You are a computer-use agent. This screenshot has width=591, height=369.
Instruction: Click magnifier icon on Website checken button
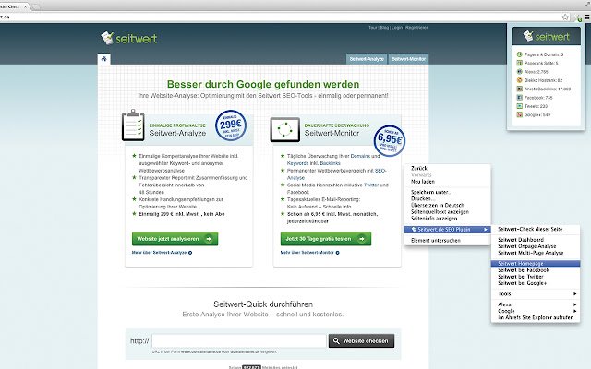tap(336, 340)
